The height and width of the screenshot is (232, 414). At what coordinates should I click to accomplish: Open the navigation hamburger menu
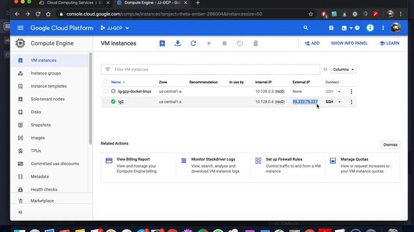tap(20, 28)
